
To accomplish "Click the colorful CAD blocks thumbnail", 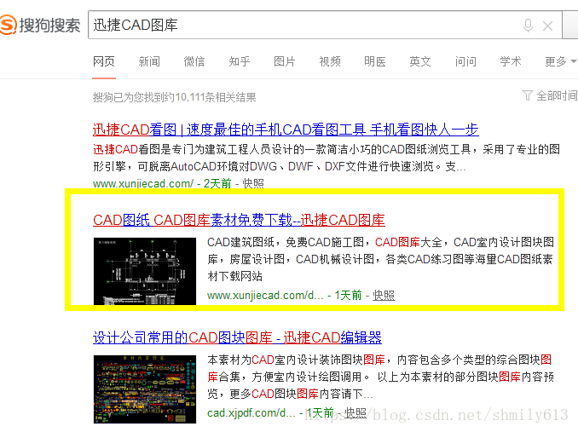I will click(x=145, y=389).
